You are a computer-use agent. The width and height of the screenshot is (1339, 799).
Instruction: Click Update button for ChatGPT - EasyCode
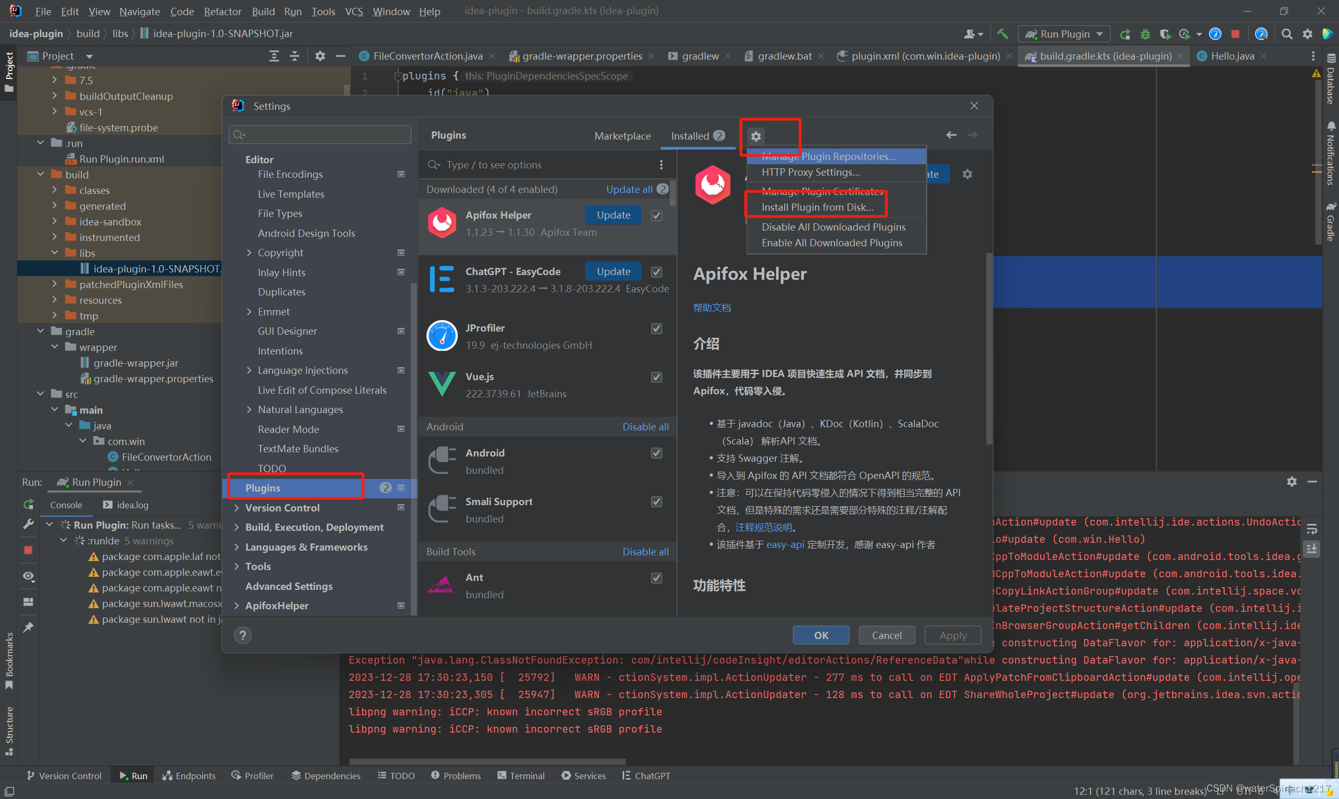click(613, 271)
